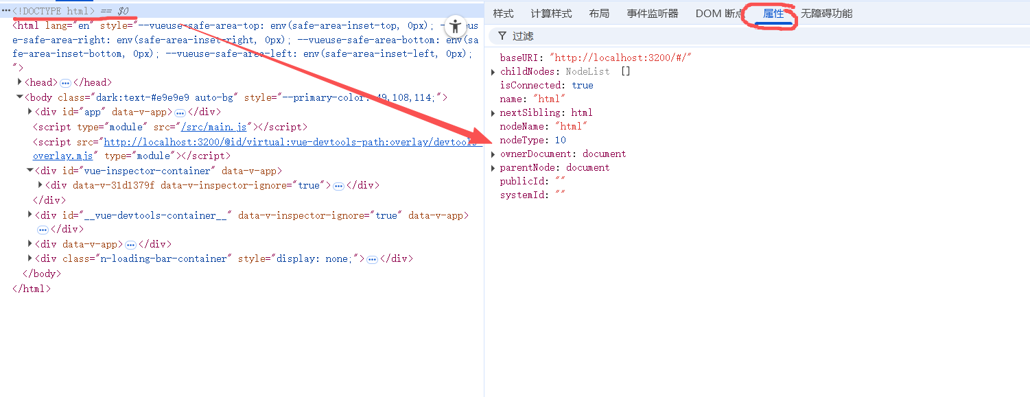This screenshot has height=397, width=1030.
Task: Switch to 样式 tab
Action: click(503, 14)
